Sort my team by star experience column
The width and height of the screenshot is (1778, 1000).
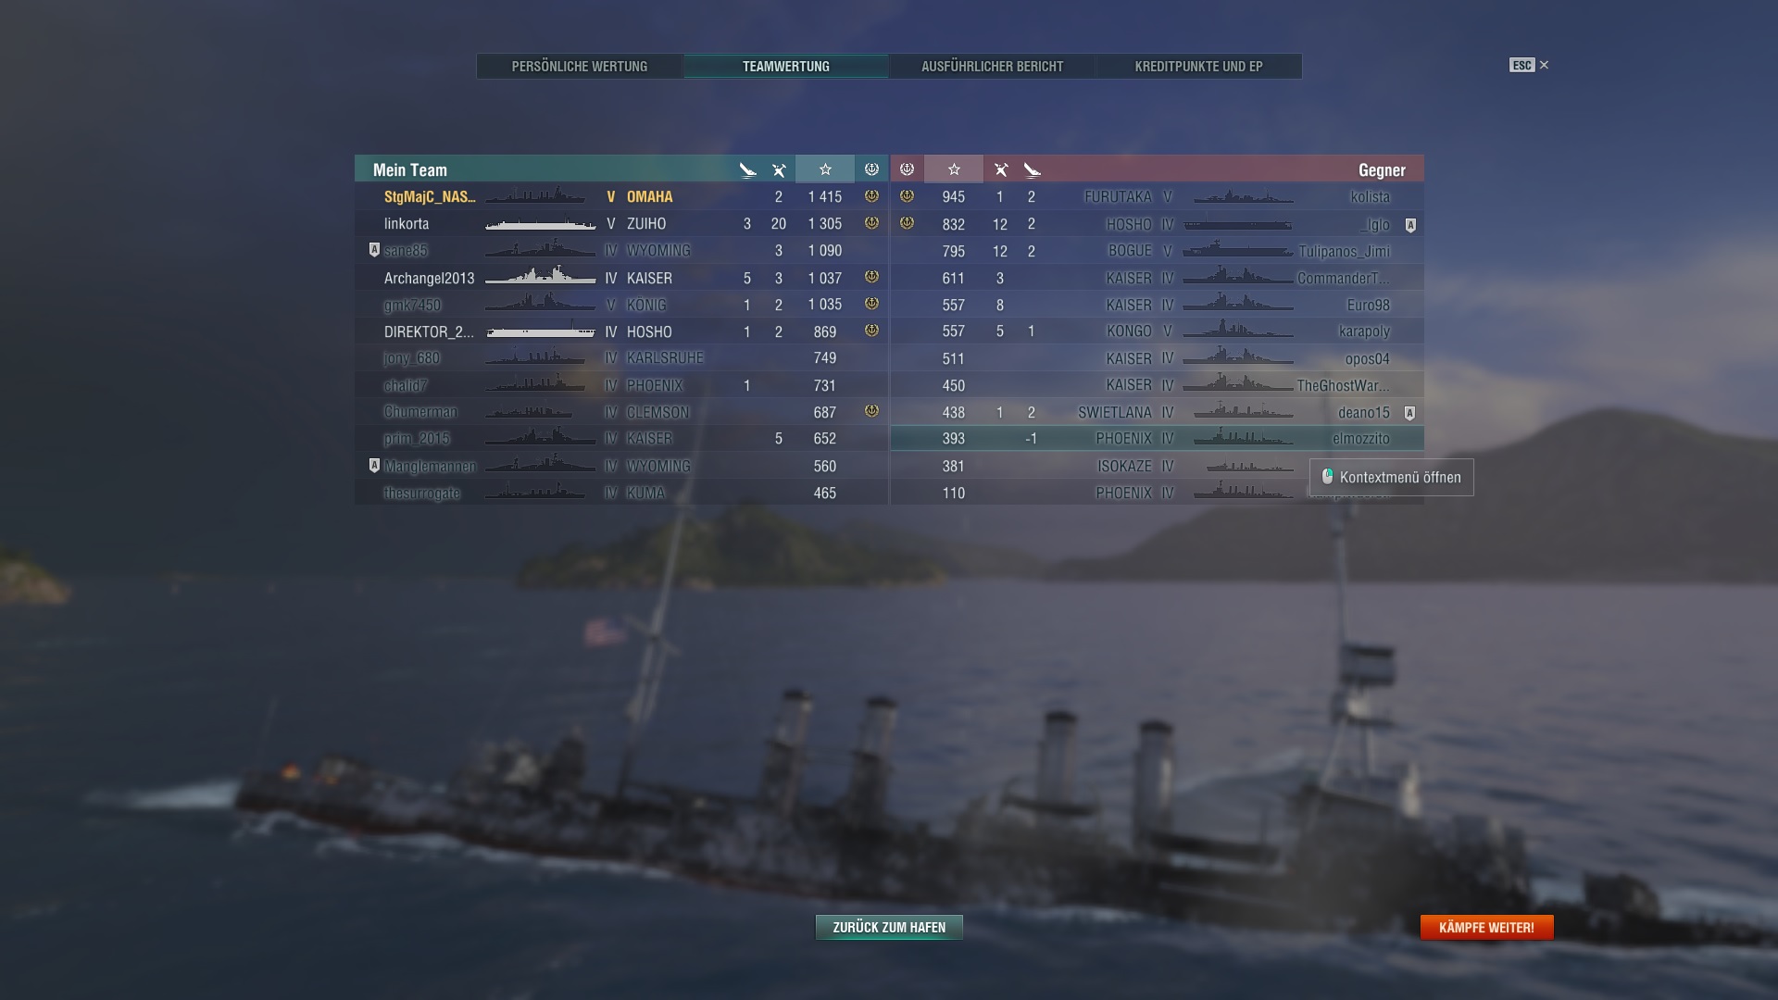pyautogui.click(x=825, y=169)
